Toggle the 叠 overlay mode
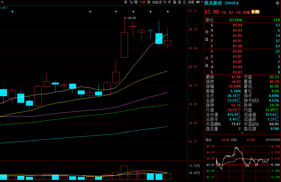The image size is (281, 182). click(175, 2)
